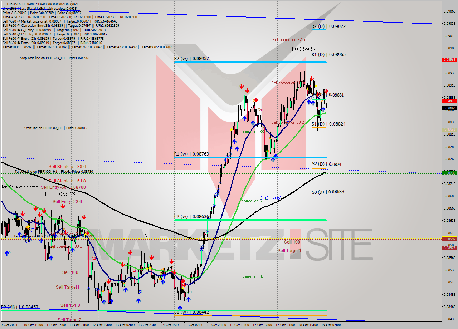Click the red 0.08878 price tag on axis
This screenshot has width=458, height=329.
(449, 101)
